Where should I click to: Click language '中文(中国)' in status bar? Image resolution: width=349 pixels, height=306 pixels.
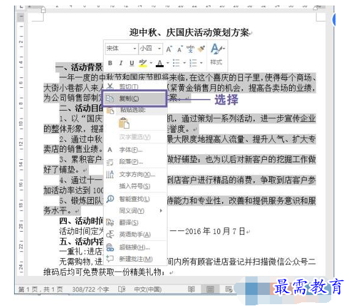coord(148,289)
